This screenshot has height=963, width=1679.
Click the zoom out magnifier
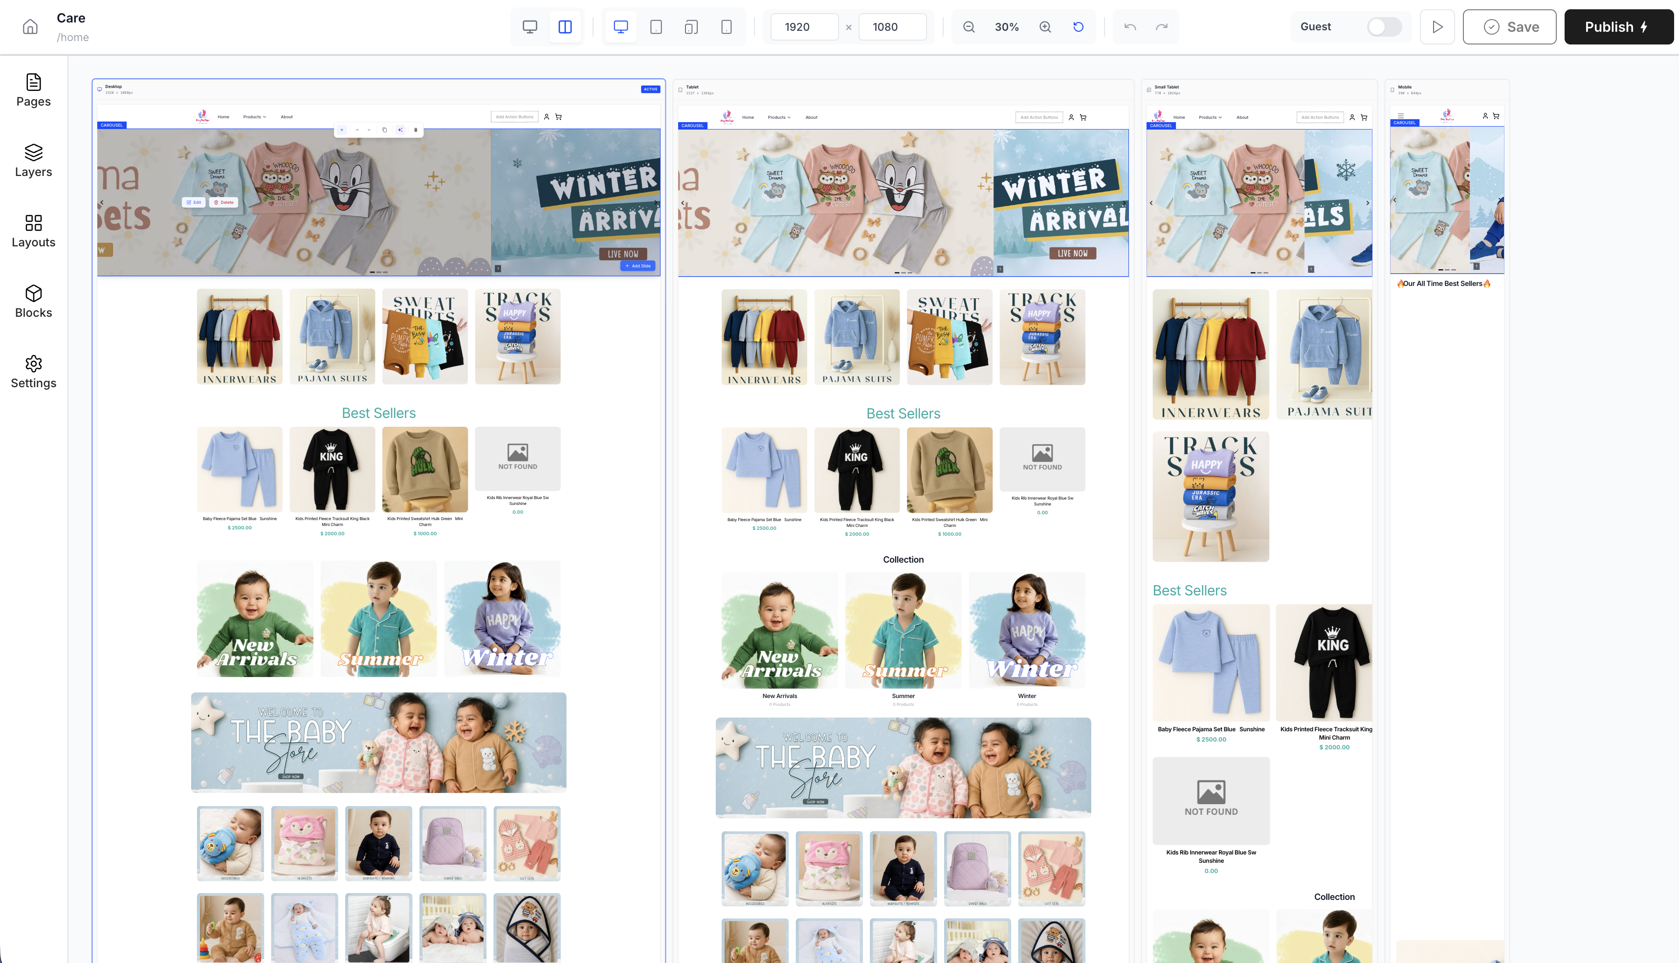(x=969, y=26)
